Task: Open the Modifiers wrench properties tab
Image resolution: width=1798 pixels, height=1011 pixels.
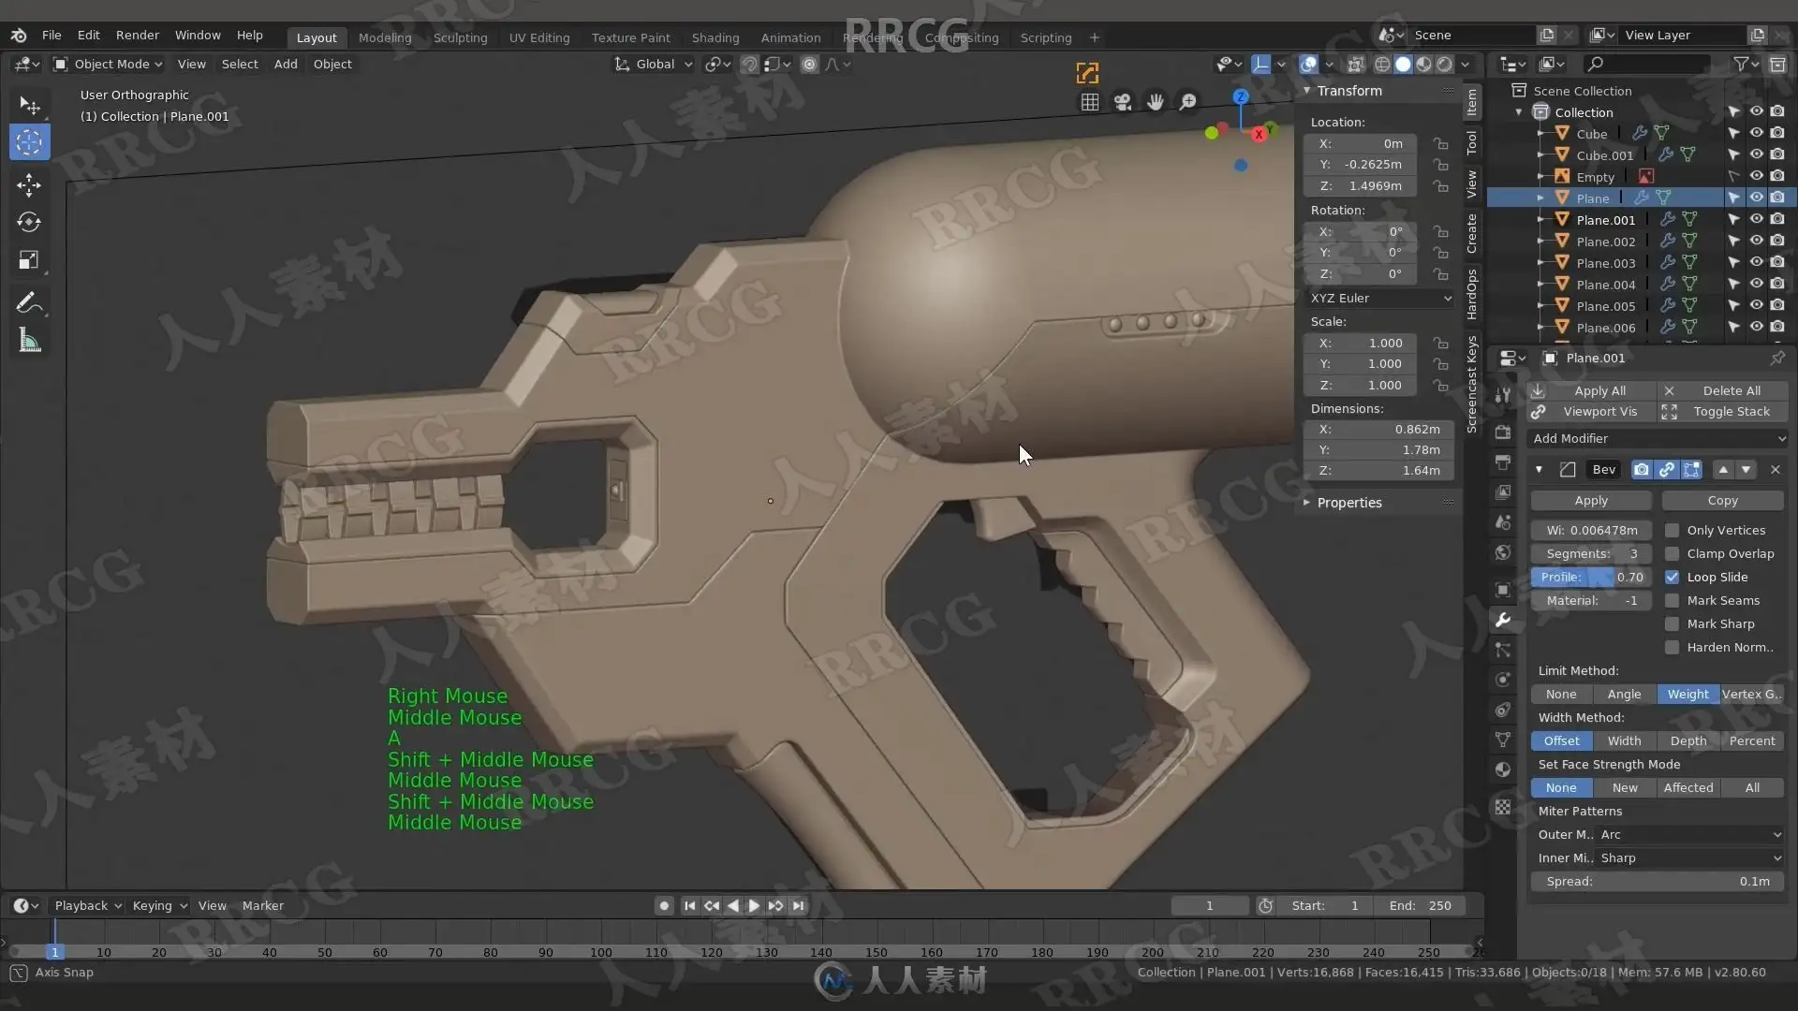Action: pos(1503,620)
